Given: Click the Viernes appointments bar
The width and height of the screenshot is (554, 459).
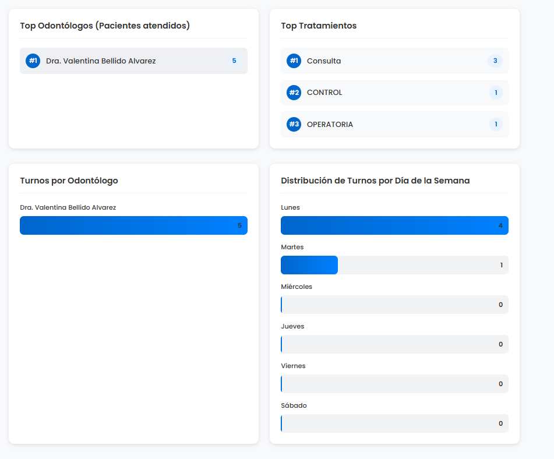Looking at the screenshot, I should (x=394, y=384).
